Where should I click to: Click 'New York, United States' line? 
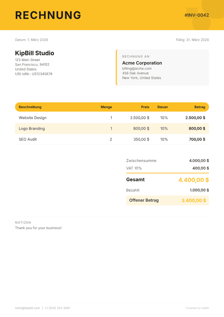pos(142,78)
